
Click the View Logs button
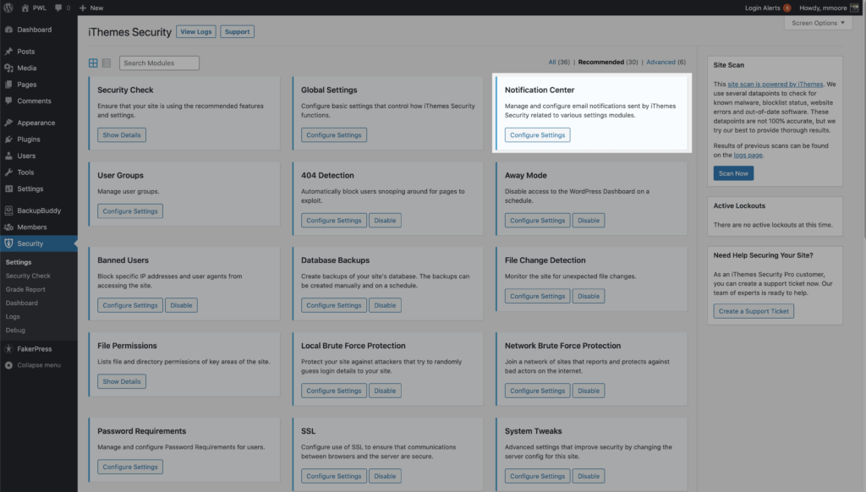tap(196, 31)
